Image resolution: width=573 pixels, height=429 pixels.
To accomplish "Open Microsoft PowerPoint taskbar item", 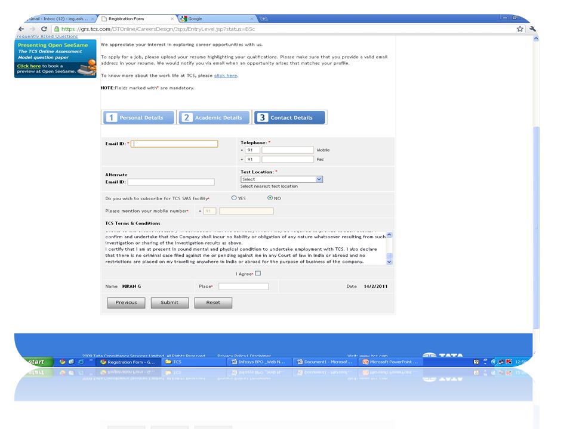I will (x=390, y=362).
